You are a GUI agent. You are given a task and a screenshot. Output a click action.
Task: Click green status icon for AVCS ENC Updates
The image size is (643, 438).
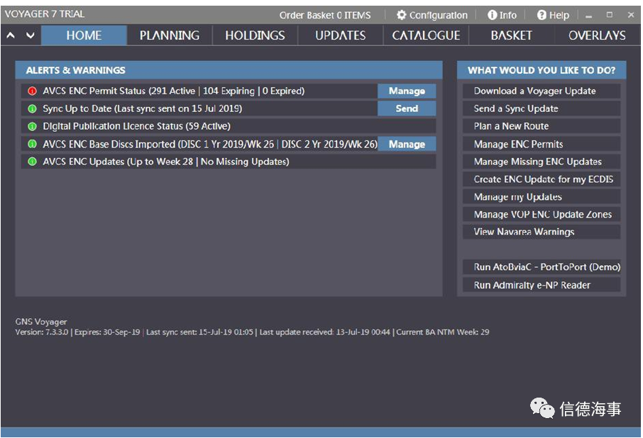pyautogui.click(x=32, y=162)
